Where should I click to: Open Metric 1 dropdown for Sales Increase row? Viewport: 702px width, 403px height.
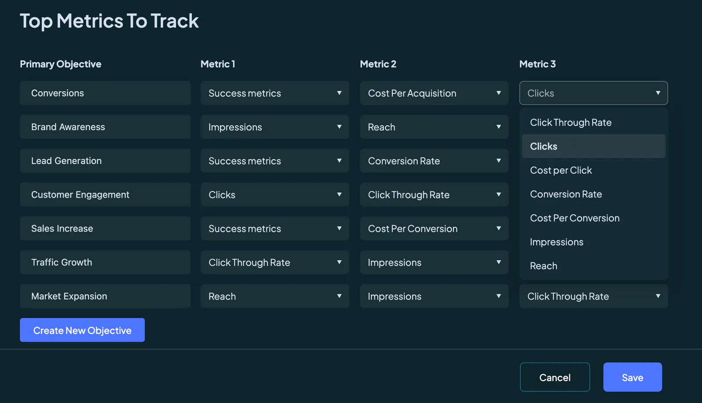pos(275,228)
